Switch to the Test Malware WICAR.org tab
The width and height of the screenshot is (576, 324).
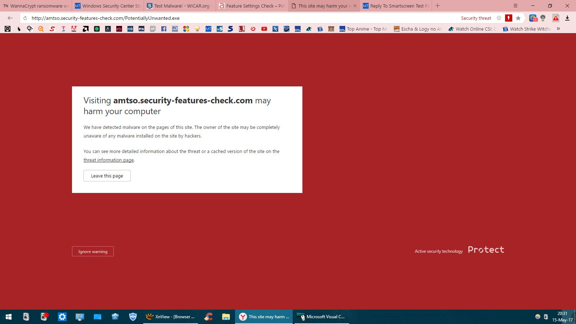click(x=180, y=6)
